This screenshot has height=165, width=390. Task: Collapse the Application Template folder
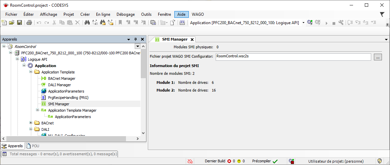(x=31, y=72)
